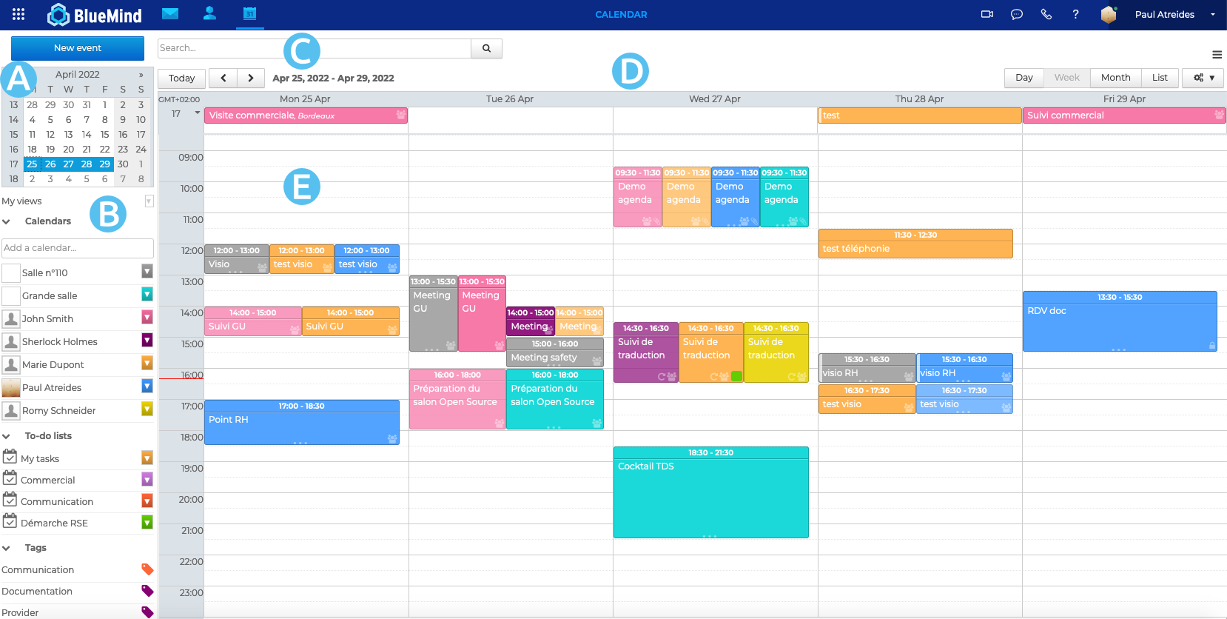The height and width of the screenshot is (619, 1227).
Task: Click the search magnifier button
Action: 486,48
